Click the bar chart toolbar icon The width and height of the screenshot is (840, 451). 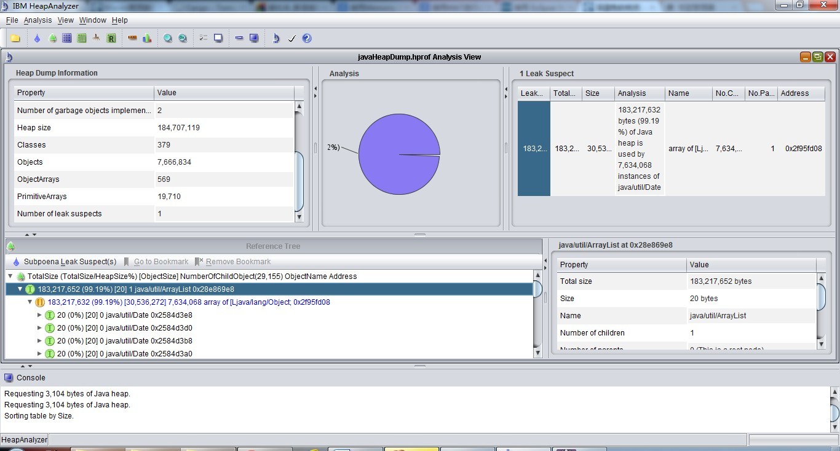point(147,38)
